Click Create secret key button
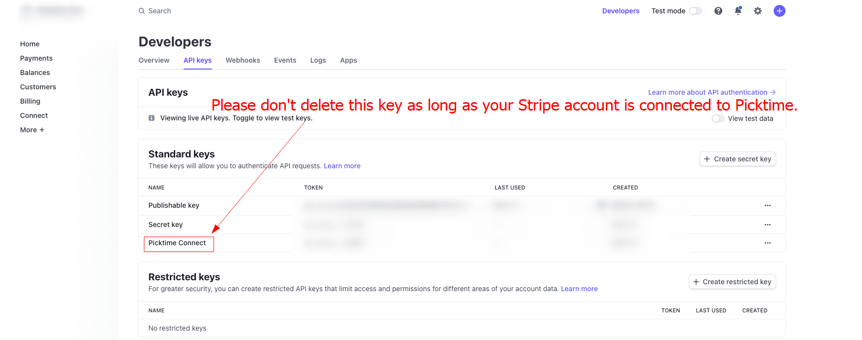Image resolution: width=862 pixels, height=340 pixels. point(738,159)
